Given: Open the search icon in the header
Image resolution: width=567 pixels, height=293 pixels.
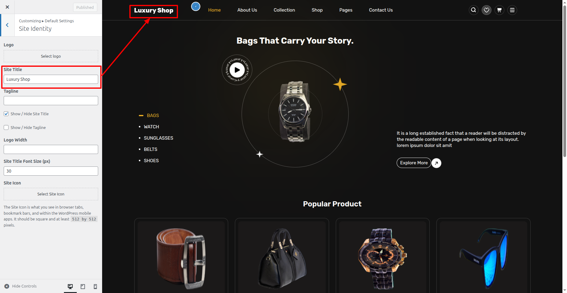Looking at the screenshot, I should 473,10.
